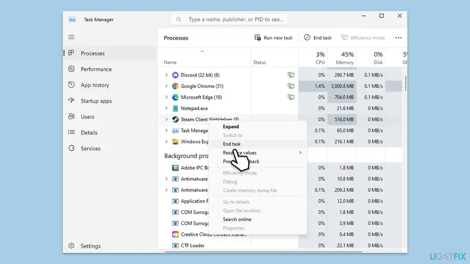The image size is (470, 264).
Task: Expand the Steam Client WebHelper group
Action: (x=166, y=119)
